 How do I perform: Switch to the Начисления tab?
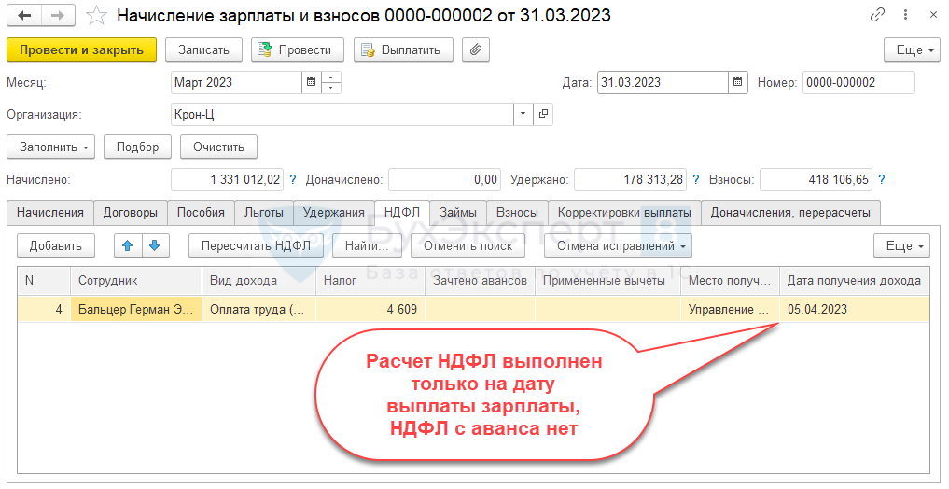click(49, 212)
